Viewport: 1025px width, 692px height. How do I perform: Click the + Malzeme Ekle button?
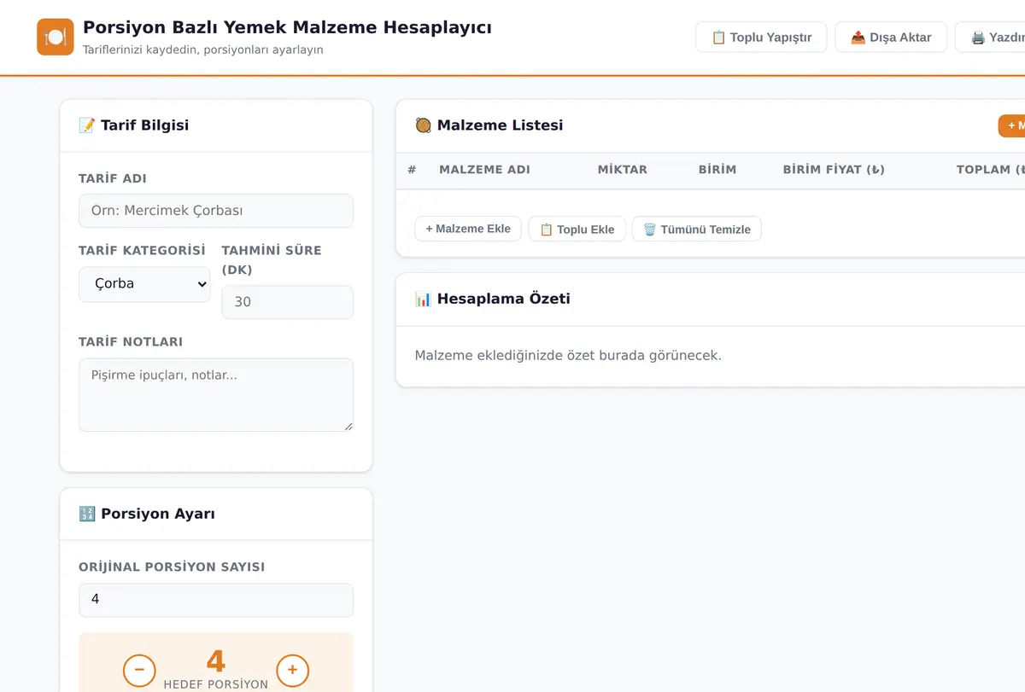(x=468, y=229)
